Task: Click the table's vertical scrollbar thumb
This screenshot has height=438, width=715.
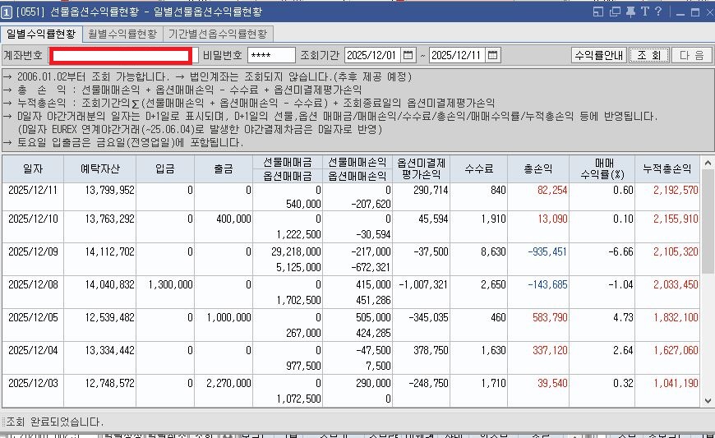Action: (x=708, y=221)
